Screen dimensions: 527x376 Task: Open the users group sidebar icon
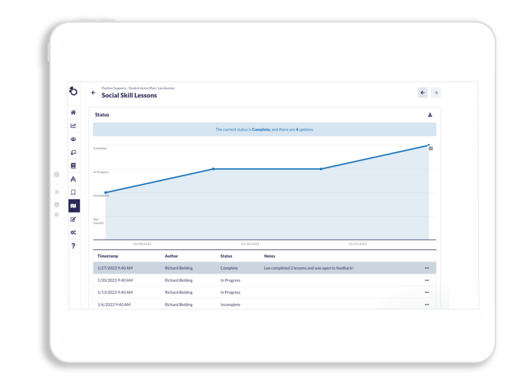pos(73,139)
